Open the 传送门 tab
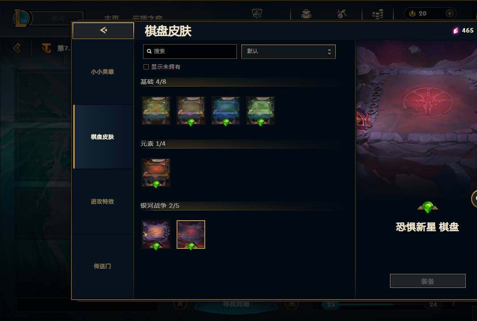Image resolution: width=477 pixels, height=321 pixels. [102, 266]
